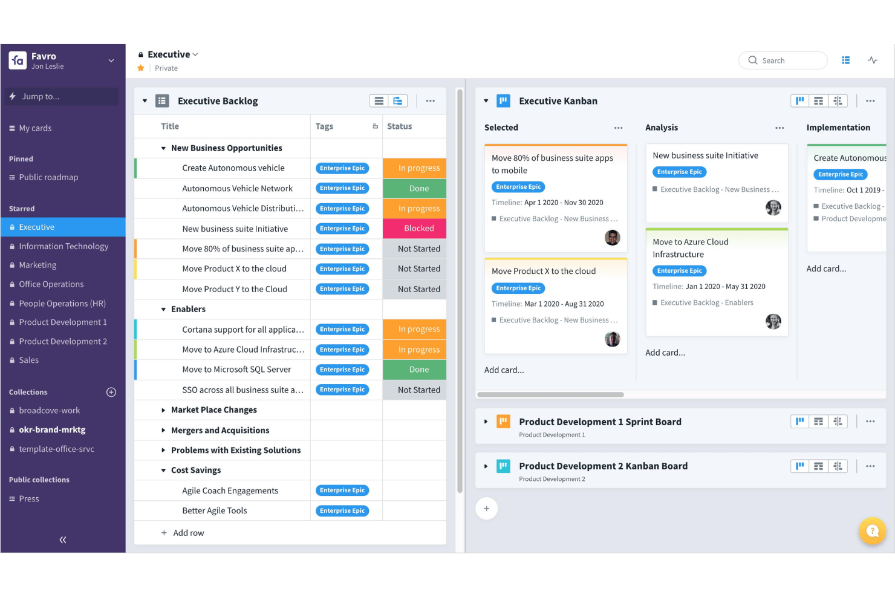Open the Office Operations collection
Screen dimensions: 895x597
pyautogui.click(x=51, y=284)
